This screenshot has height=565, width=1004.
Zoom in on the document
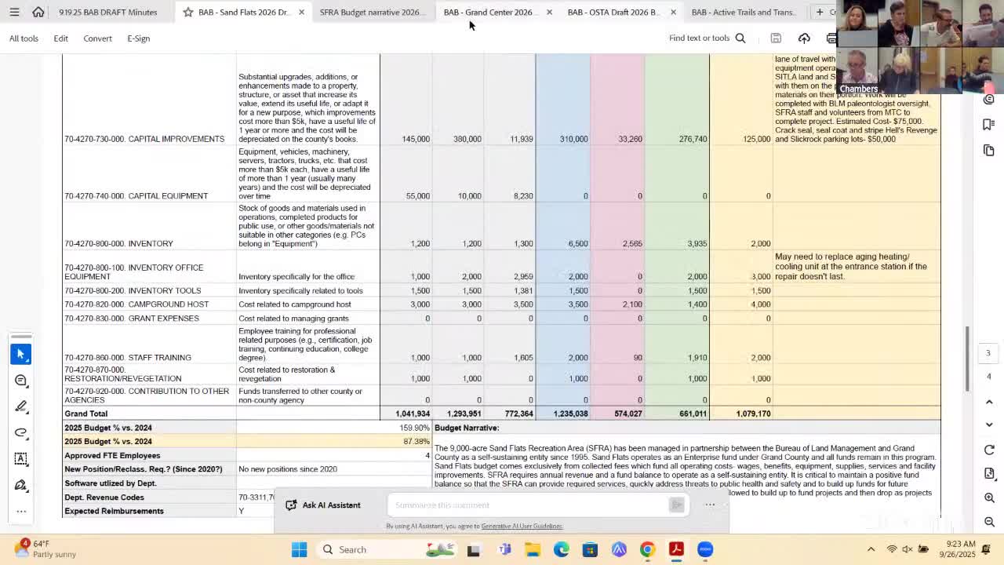click(x=989, y=498)
